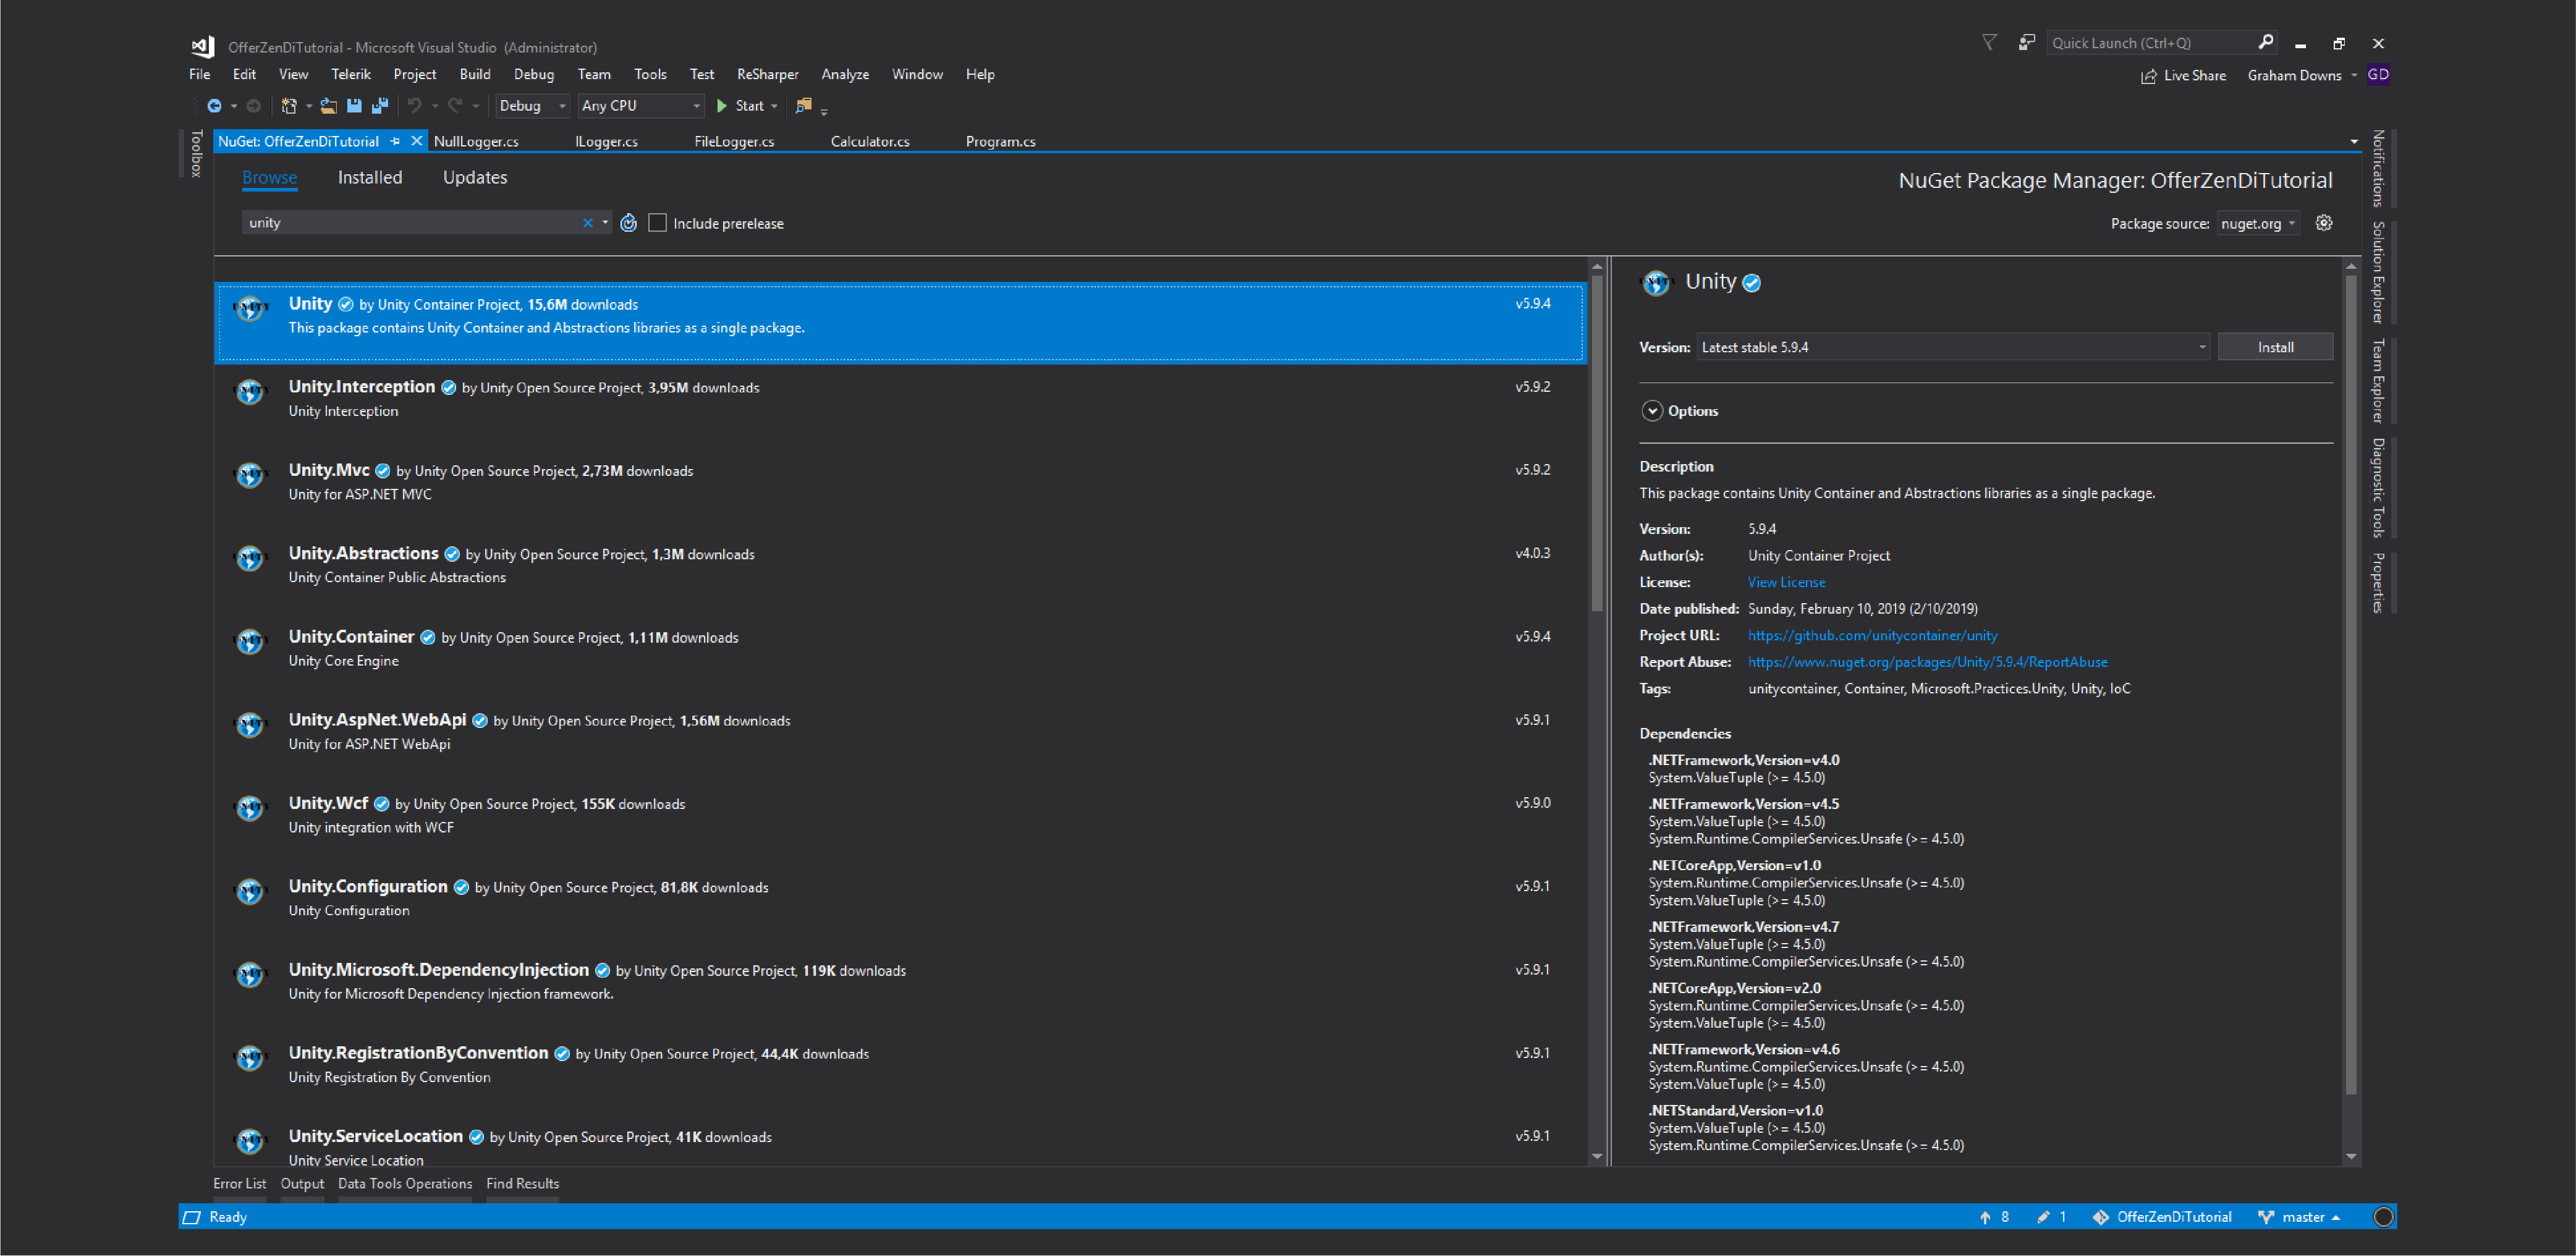Pin the NuGet OfferZenDiTutorial tab
Image resolution: width=2576 pixels, height=1257 pixels.
click(396, 142)
